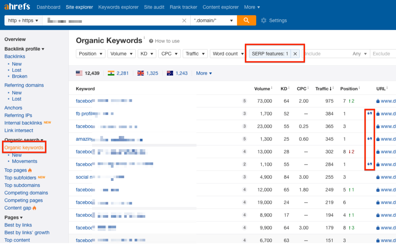Click the Top pages flame icon

point(30,170)
